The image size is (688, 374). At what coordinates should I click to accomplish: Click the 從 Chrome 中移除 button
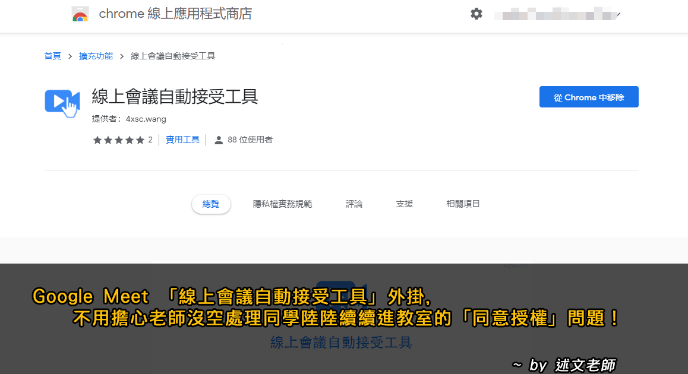click(589, 97)
